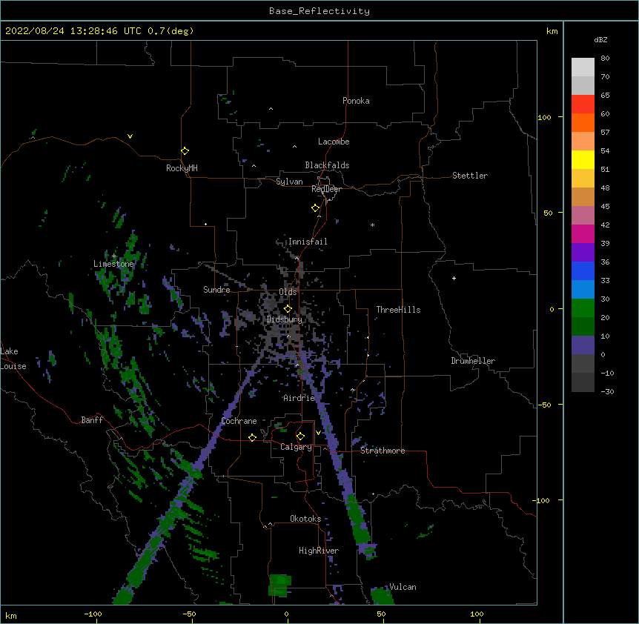Image resolution: width=639 pixels, height=624 pixels.
Task: Click the white plus marker west of Drumheller
Action: pyautogui.click(x=454, y=278)
